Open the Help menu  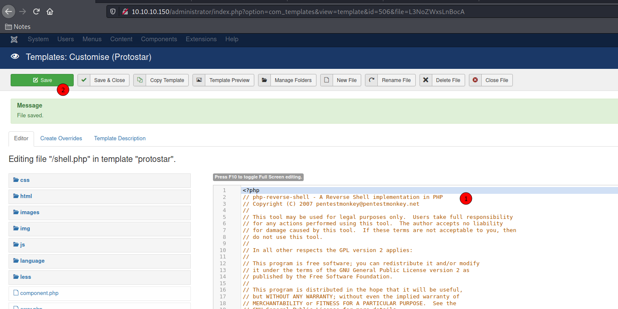tap(232, 39)
